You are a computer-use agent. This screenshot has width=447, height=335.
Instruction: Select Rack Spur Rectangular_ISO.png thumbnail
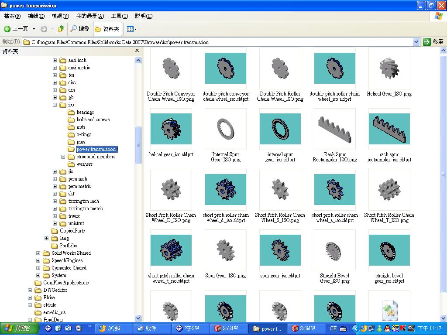[x=335, y=129]
